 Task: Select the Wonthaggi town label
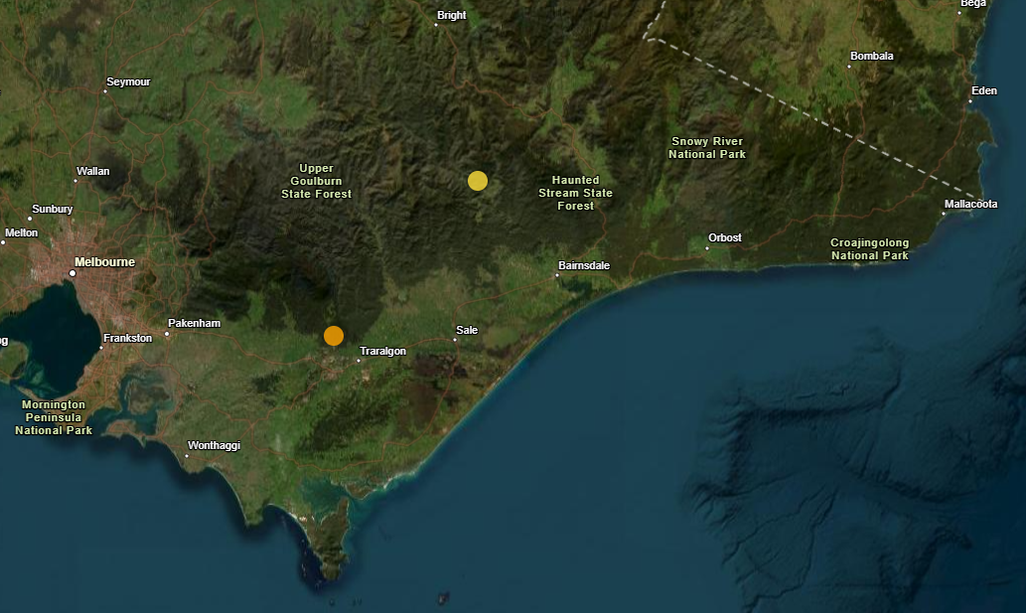click(x=214, y=445)
